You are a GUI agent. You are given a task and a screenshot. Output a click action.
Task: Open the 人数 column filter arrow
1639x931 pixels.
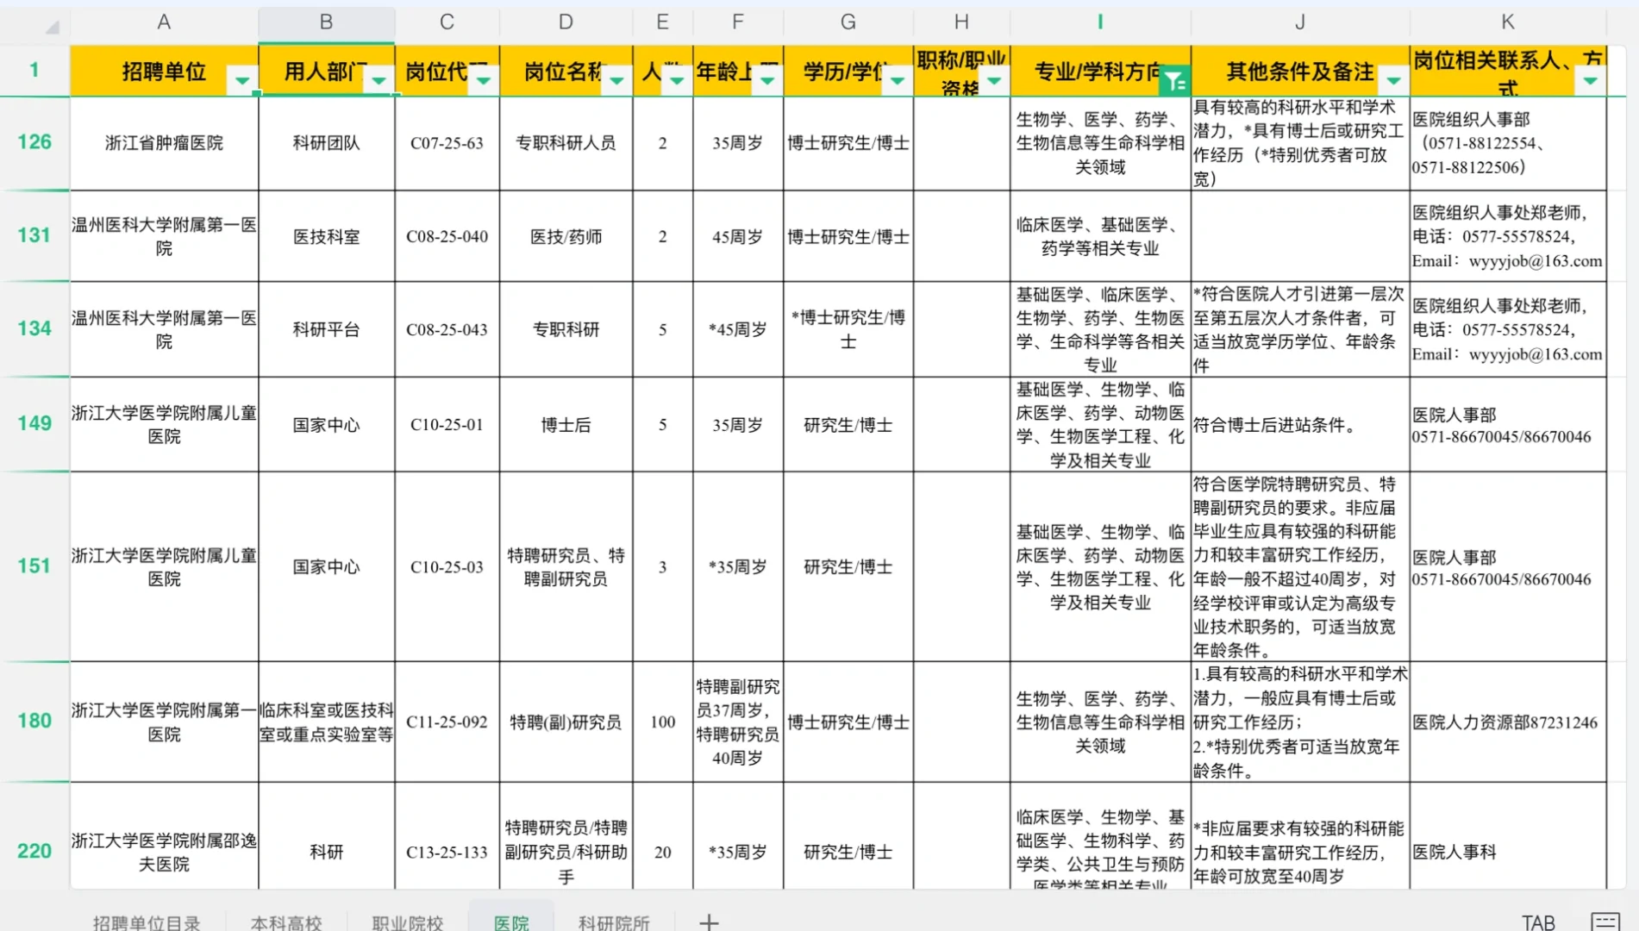[677, 81]
